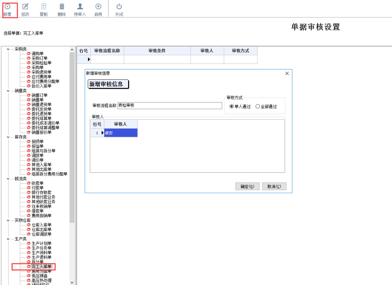Click the 修改 (edit) toolbar icon
The image size is (392, 285).
point(25,7)
